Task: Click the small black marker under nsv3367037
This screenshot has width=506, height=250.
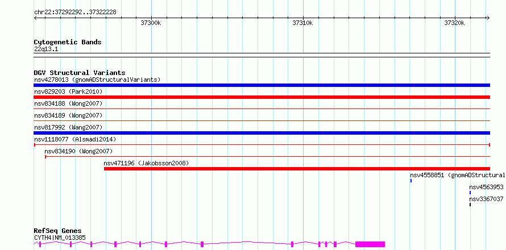Action: (470, 205)
